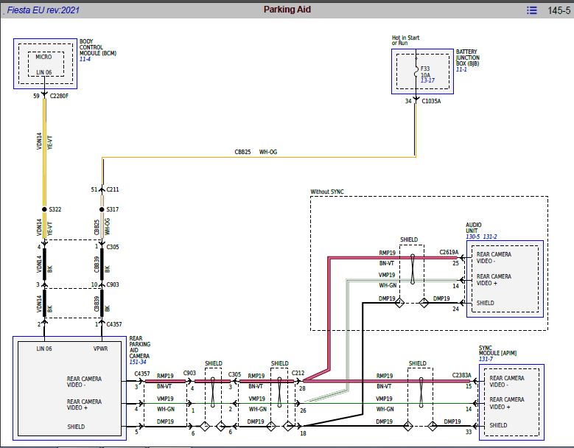The height and width of the screenshot is (448, 574).
Task: Open Audio Unit reference 130-5
Action: click(473, 237)
